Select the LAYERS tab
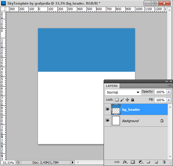This screenshot has height=166, width=173. [x=112, y=86]
